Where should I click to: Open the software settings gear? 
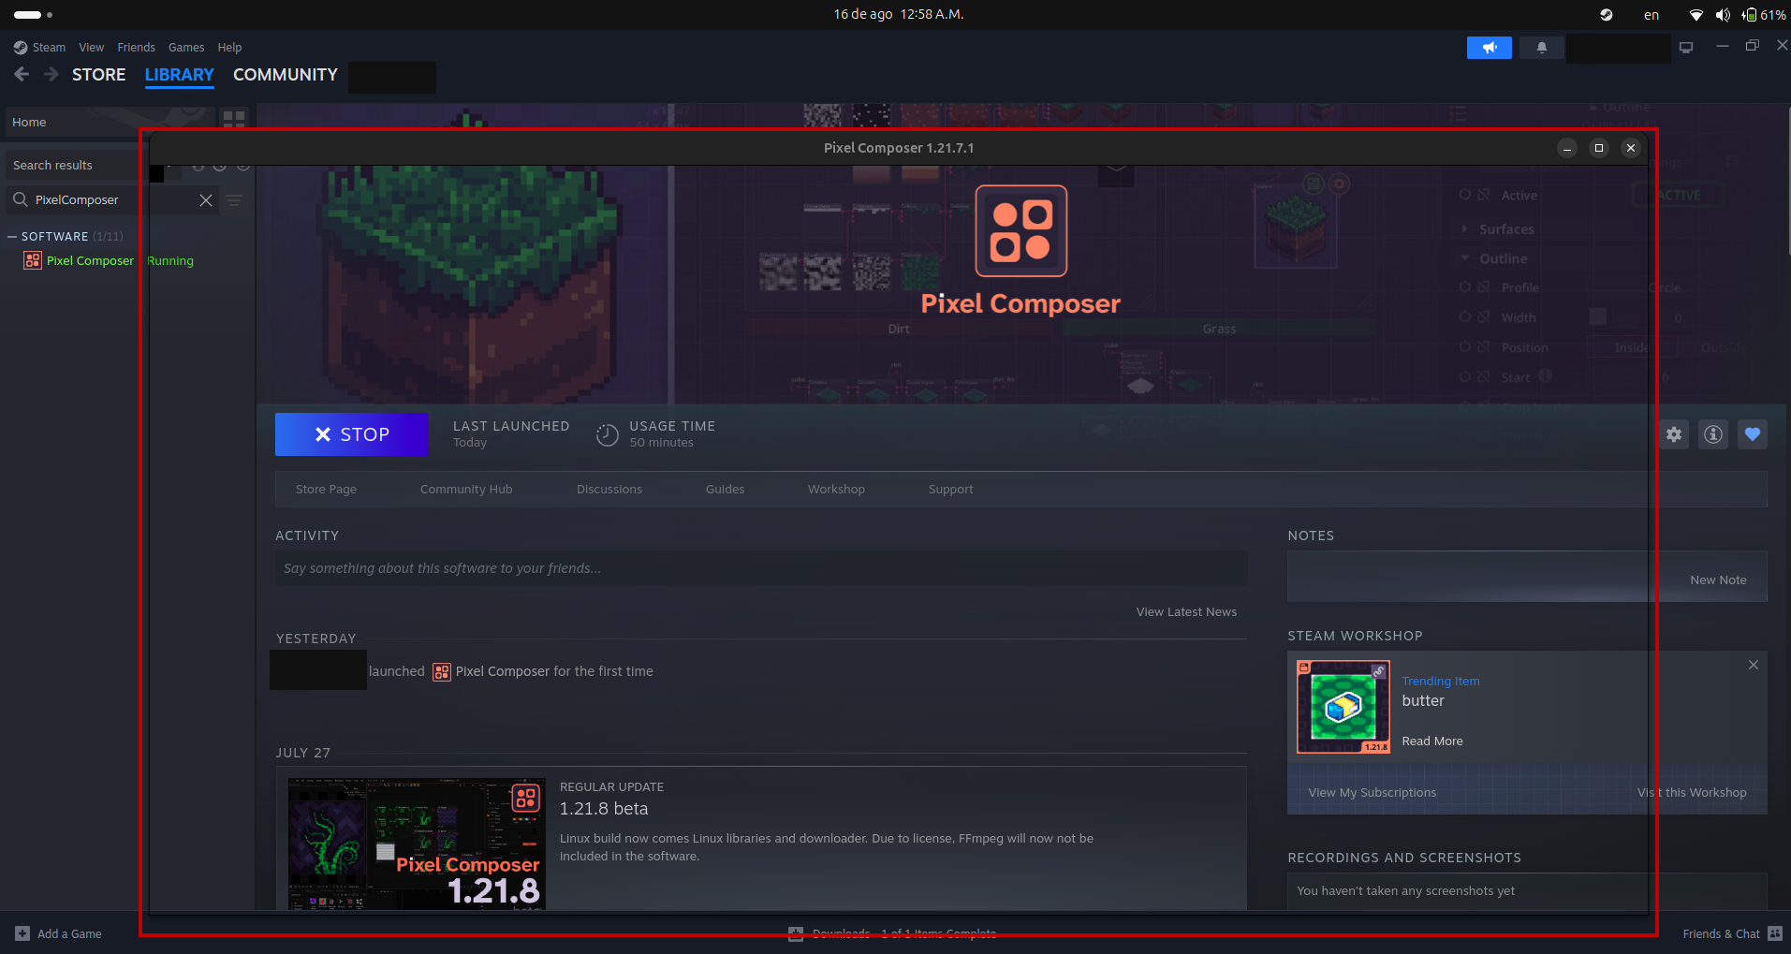1674,434
